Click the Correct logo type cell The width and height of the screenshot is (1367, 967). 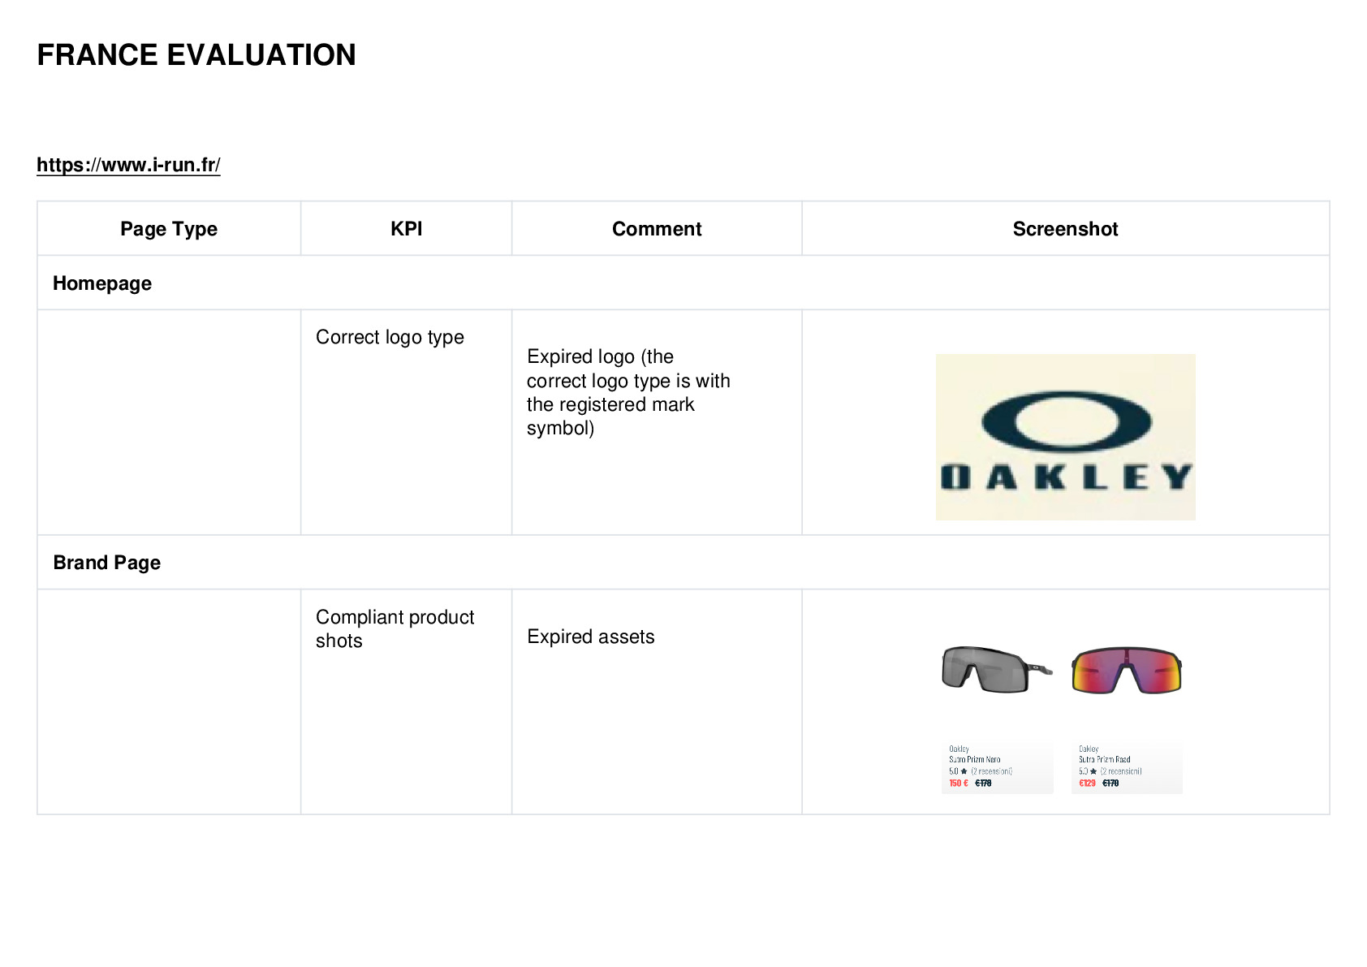pos(390,337)
